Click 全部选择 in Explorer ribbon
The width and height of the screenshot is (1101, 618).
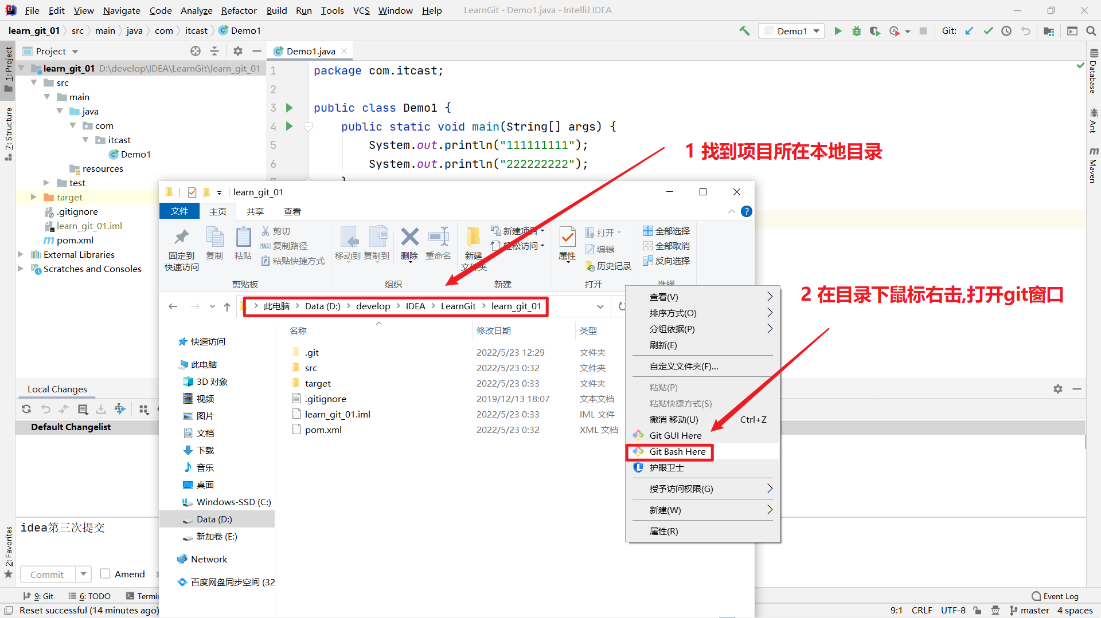click(x=666, y=231)
